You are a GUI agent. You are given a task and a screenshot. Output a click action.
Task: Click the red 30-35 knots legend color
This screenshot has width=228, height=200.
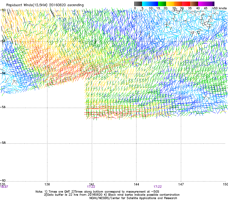point(186,4)
